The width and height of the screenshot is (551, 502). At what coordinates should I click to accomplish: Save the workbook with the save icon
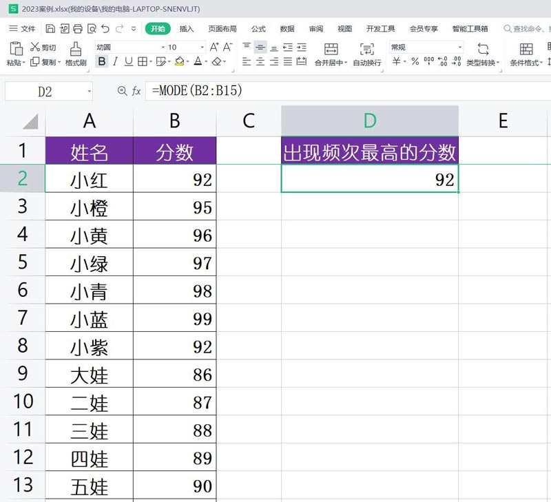pyautogui.click(x=50, y=28)
